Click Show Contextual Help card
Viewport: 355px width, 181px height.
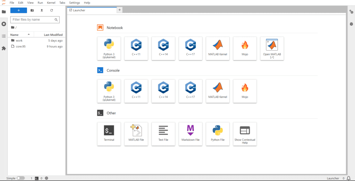tap(245, 134)
